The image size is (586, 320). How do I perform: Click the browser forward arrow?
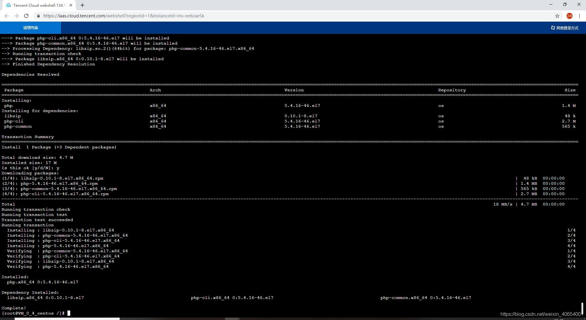point(16,16)
